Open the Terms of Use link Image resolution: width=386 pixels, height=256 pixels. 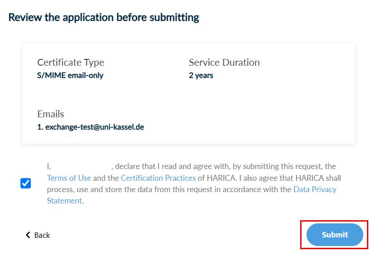[x=69, y=178]
